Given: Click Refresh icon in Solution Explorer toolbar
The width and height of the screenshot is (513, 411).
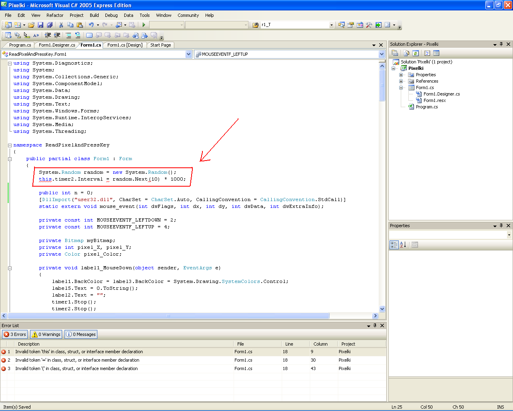Looking at the screenshot, I should point(416,53).
